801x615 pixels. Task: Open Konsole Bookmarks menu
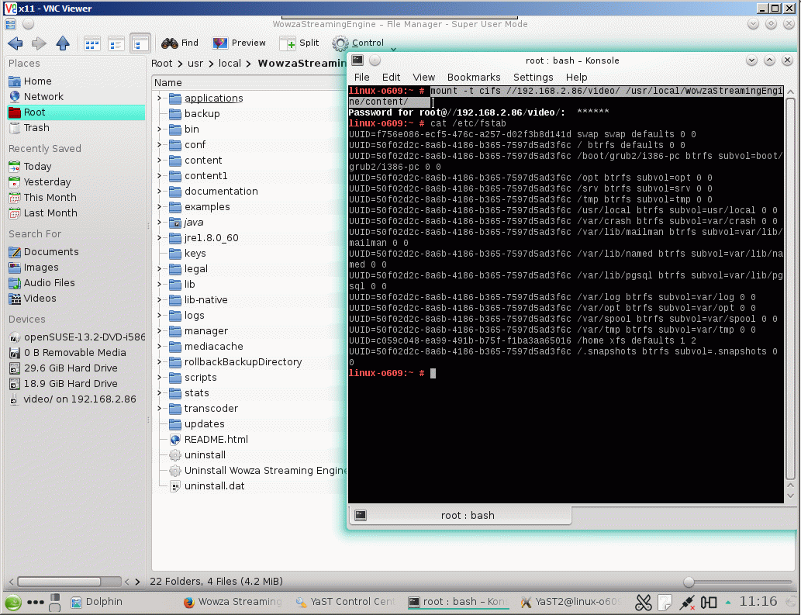tap(474, 77)
